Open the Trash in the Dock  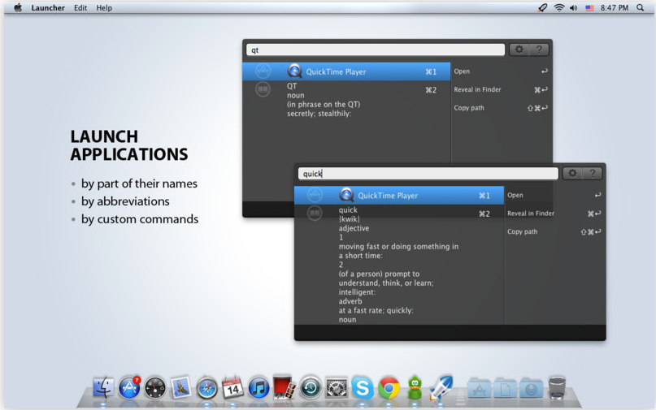click(557, 387)
